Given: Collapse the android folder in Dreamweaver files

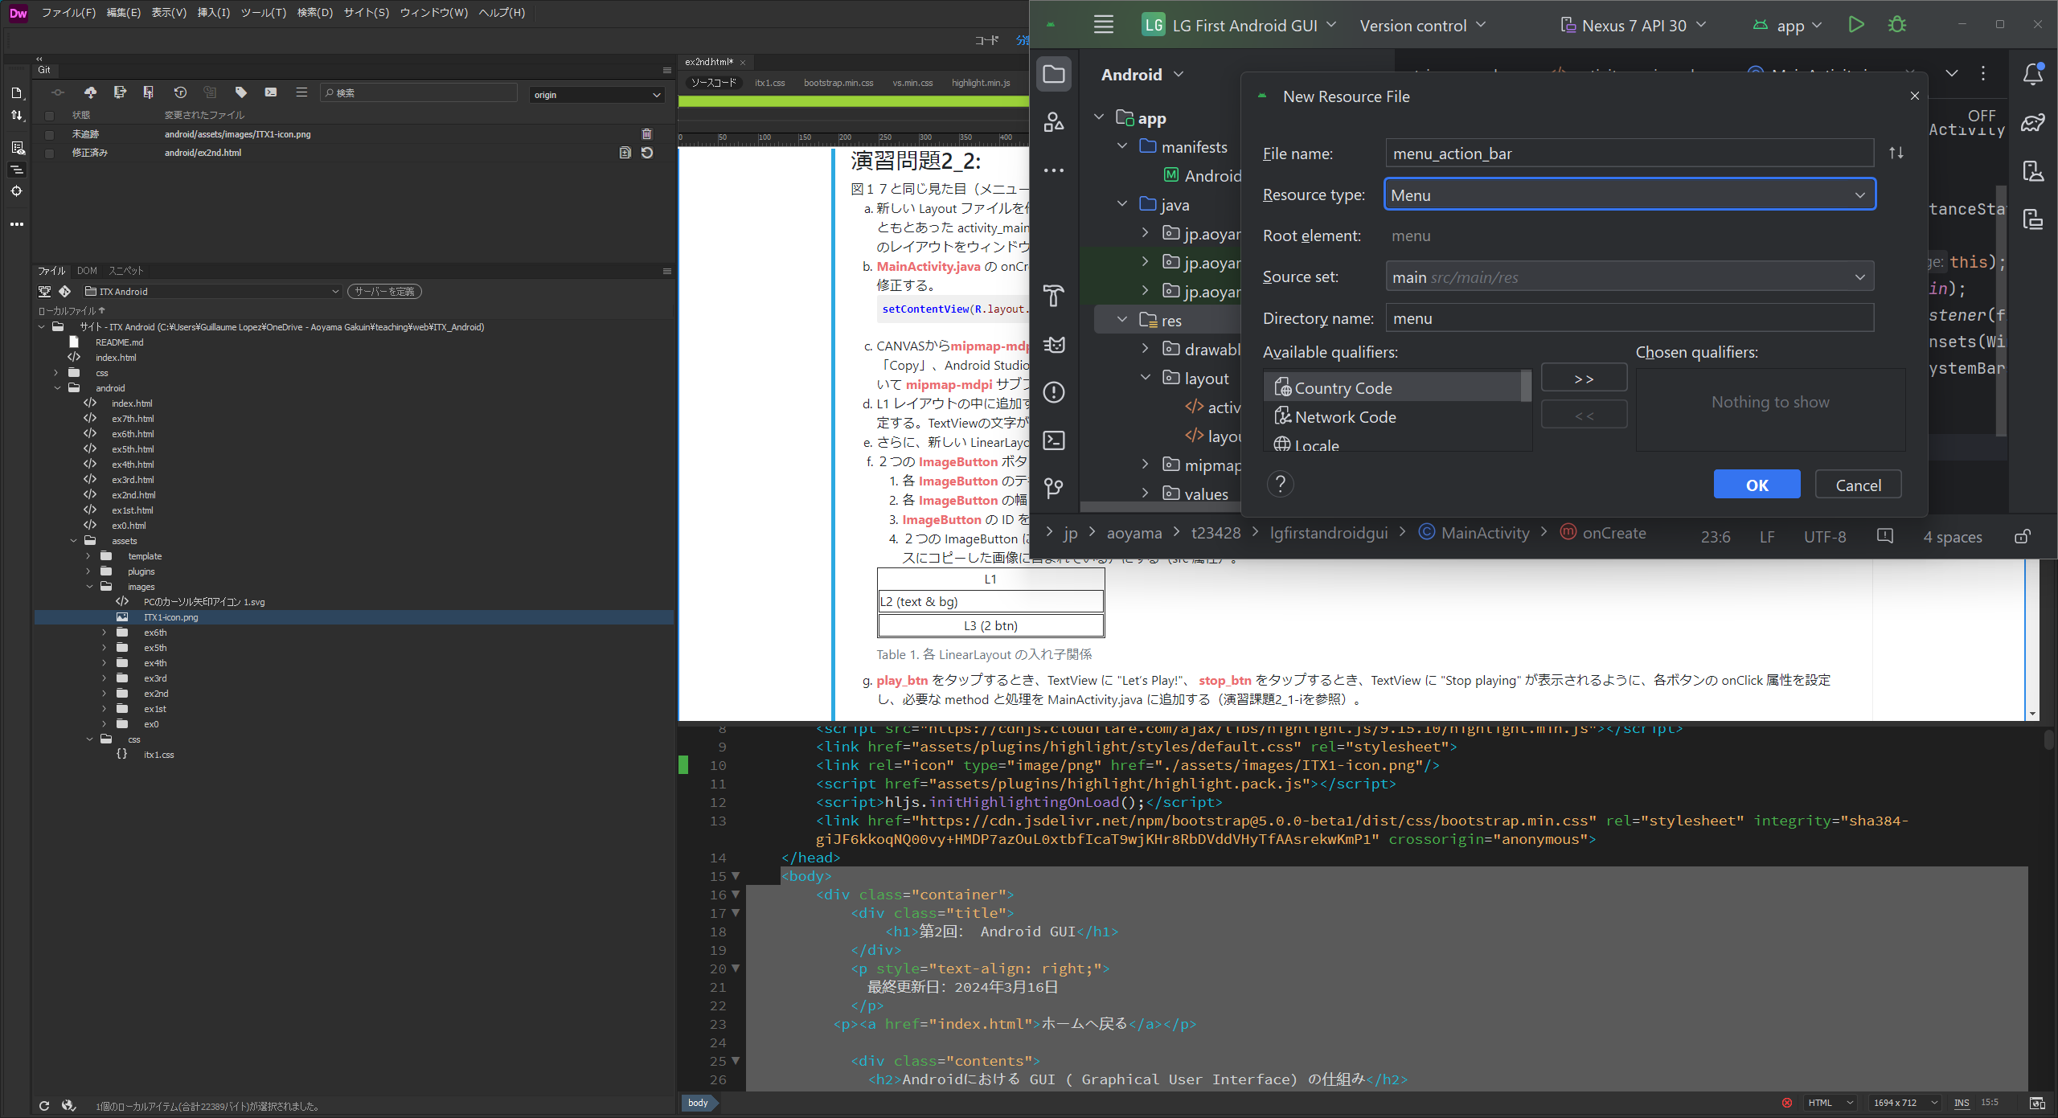Looking at the screenshot, I should [58, 388].
